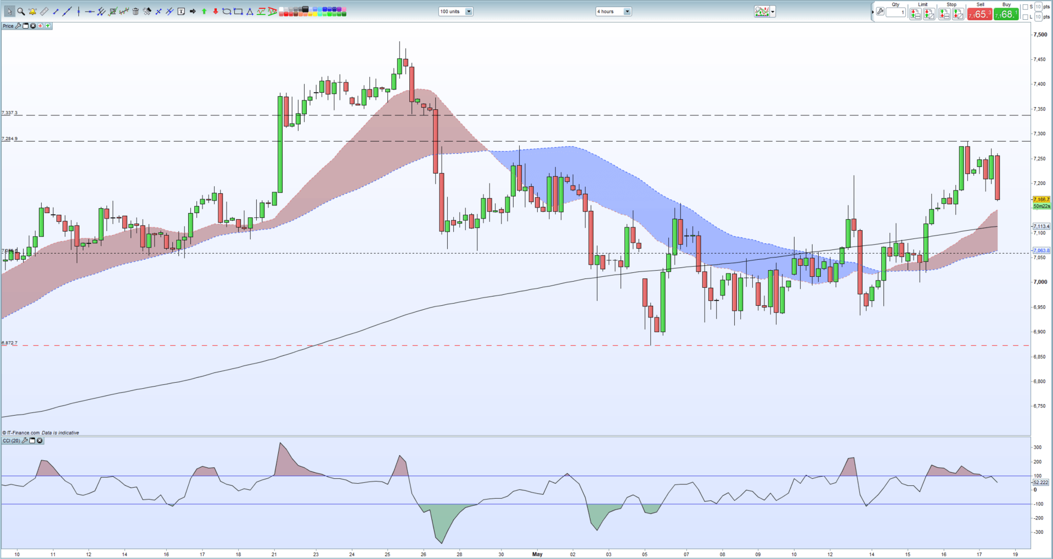The height and width of the screenshot is (559, 1053).
Task: Collapse order panel using side arrow
Action: point(872,12)
